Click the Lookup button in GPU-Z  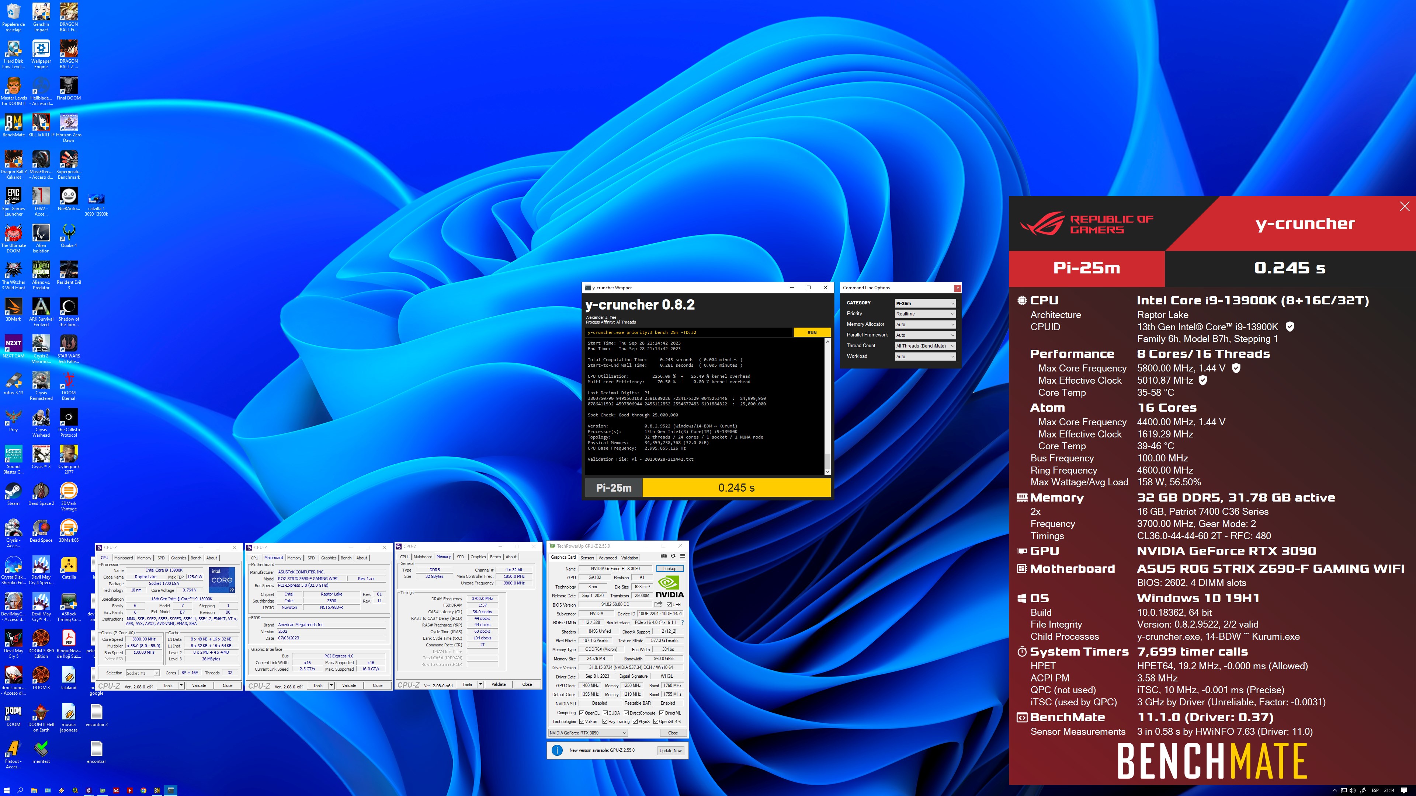(x=670, y=569)
